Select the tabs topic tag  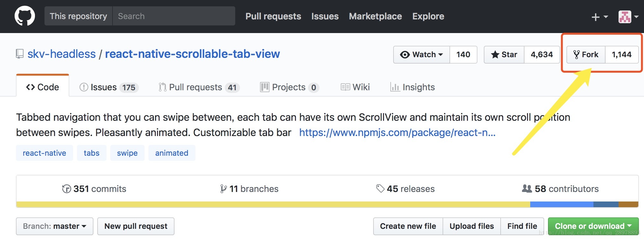tap(92, 153)
